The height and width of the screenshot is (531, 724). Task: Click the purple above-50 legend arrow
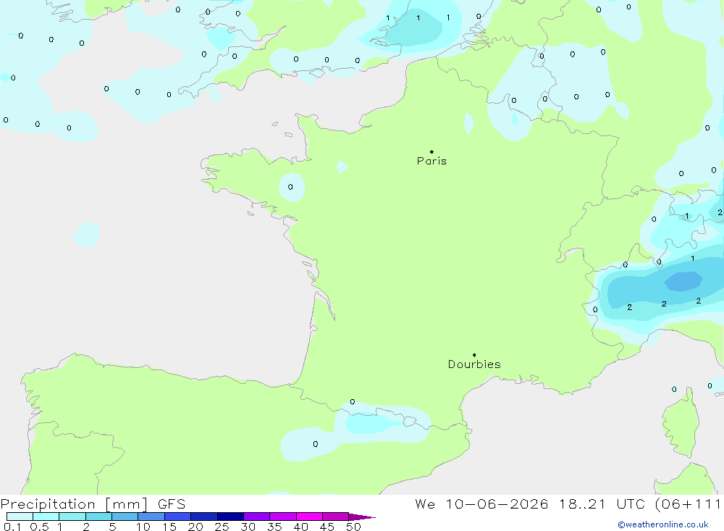coord(361,517)
